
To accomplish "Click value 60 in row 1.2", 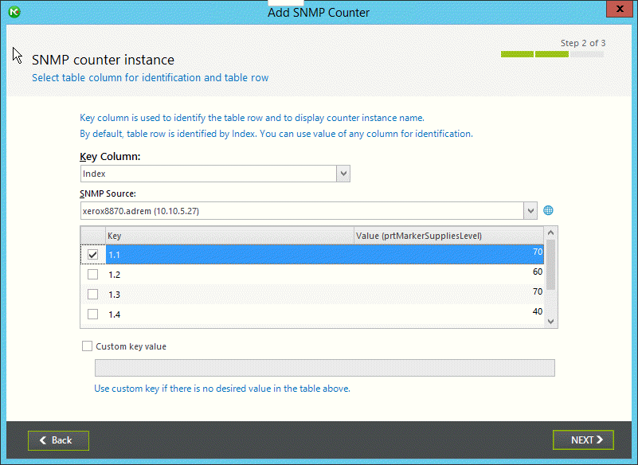I will (538, 272).
